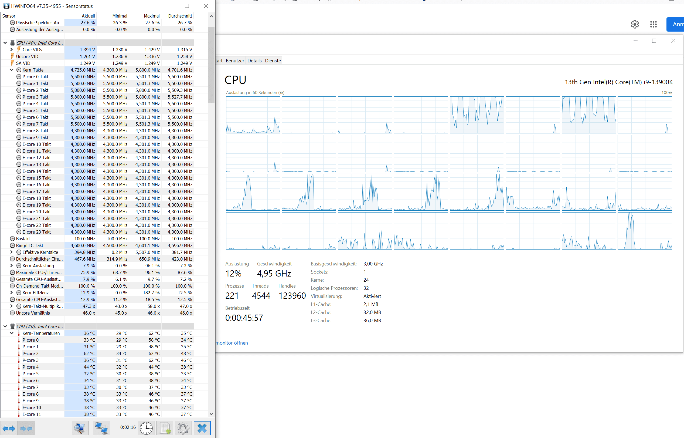Click the blue Anmelden button in browser
This screenshot has width=684, height=438.
(675, 24)
